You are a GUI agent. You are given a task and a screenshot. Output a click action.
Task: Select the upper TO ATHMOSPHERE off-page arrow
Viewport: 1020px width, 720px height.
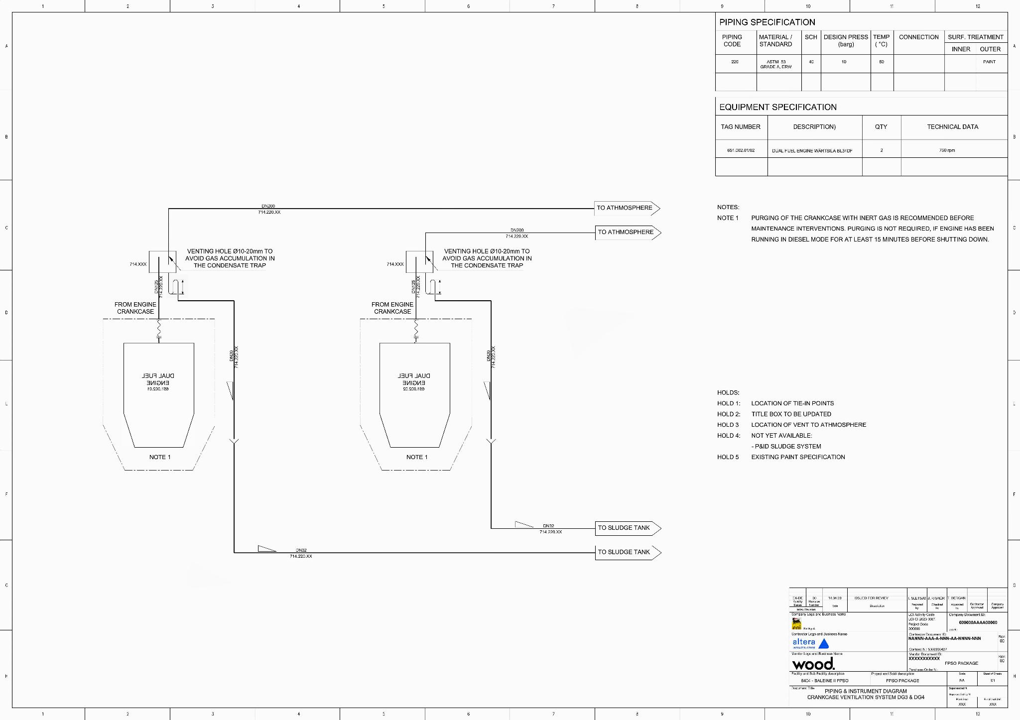(628, 208)
